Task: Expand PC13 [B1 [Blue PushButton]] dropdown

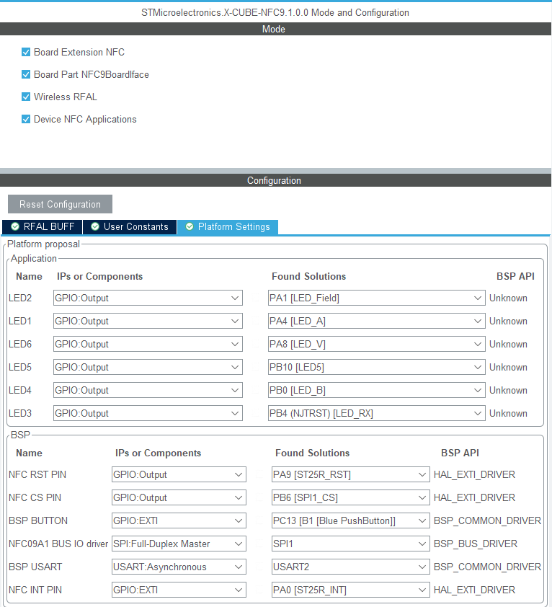Action: point(351,520)
